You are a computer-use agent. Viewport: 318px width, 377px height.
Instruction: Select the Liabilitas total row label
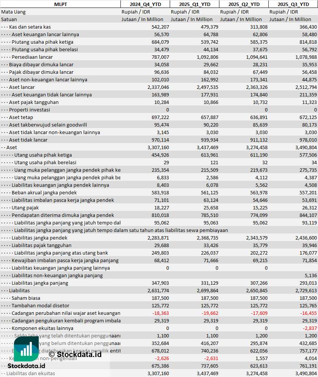(20, 291)
